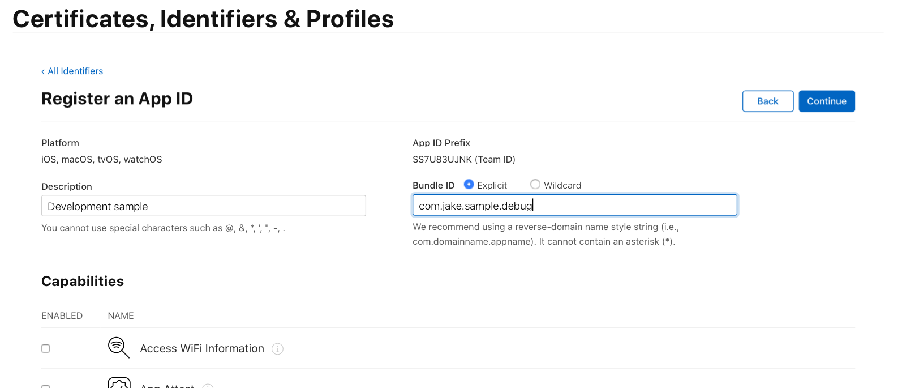This screenshot has width=902, height=388.
Task: Choose the Wildcard Bundle ID option
Action: pos(535,184)
